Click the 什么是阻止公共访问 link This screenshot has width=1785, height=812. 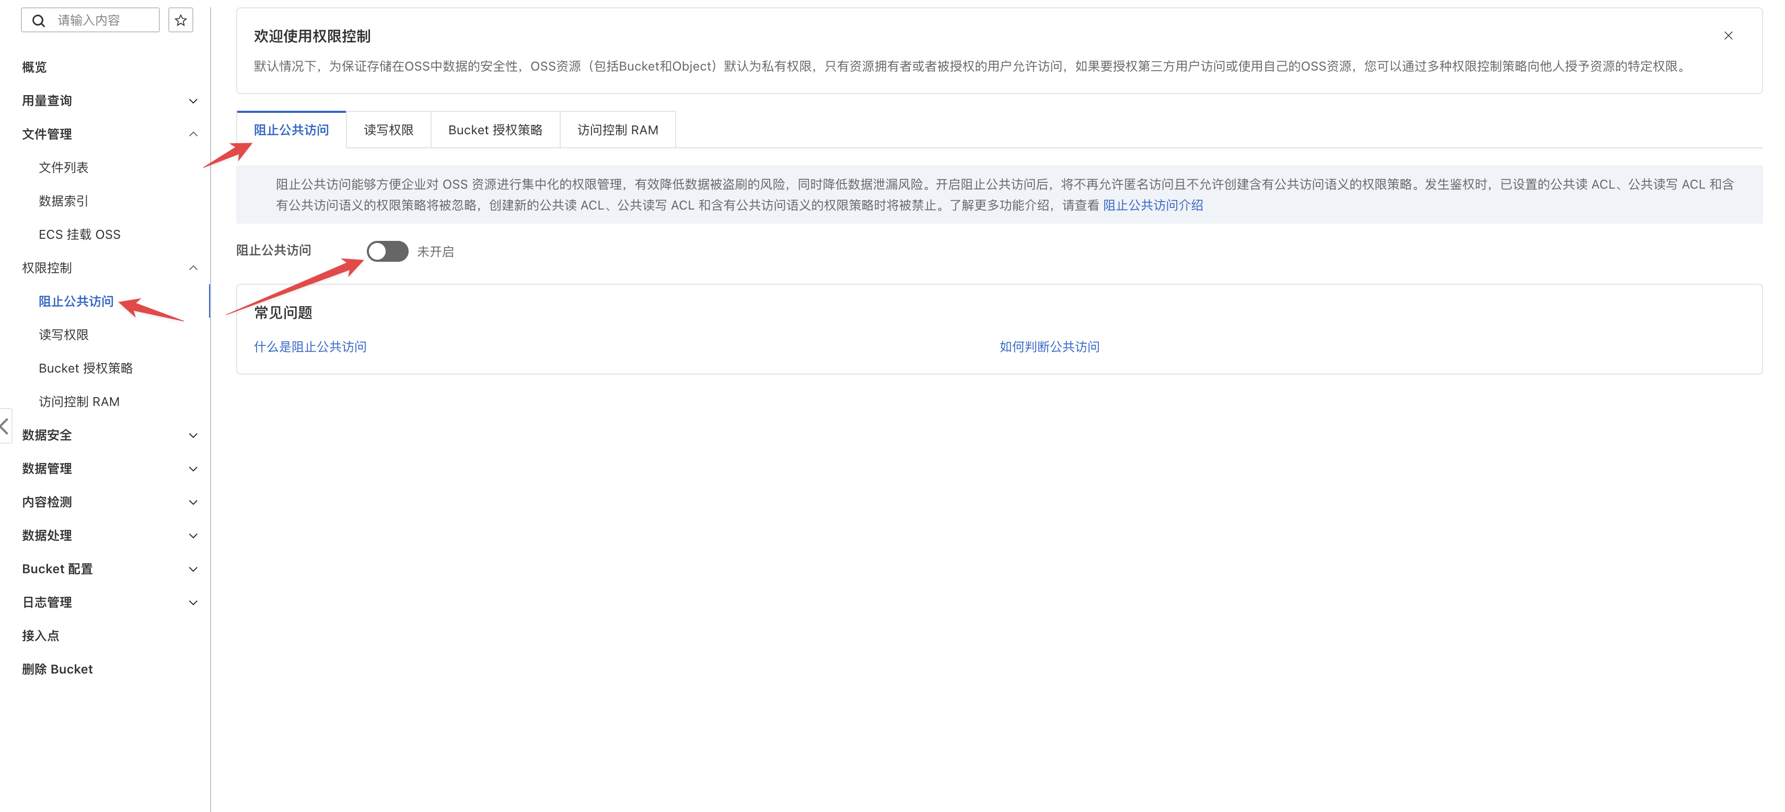tap(310, 346)
